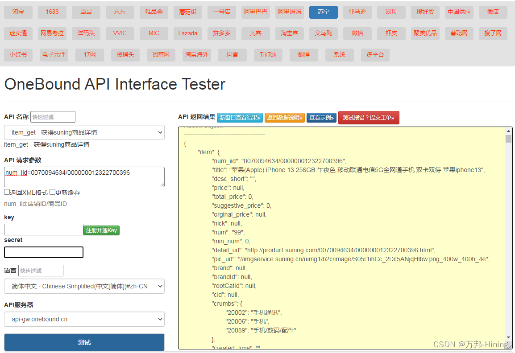Open the 京东 platform section

click(120, 12)
